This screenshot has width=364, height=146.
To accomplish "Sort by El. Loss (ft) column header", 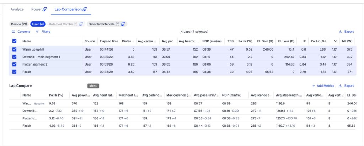I will 286,41.
